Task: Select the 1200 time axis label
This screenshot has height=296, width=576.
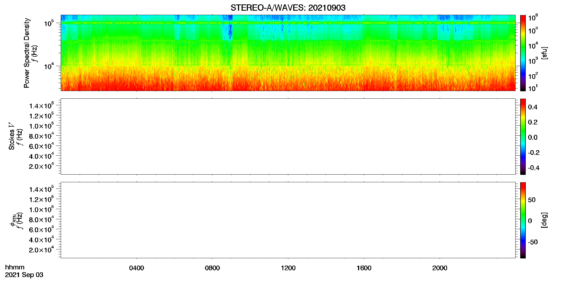Action: [288, 268]
